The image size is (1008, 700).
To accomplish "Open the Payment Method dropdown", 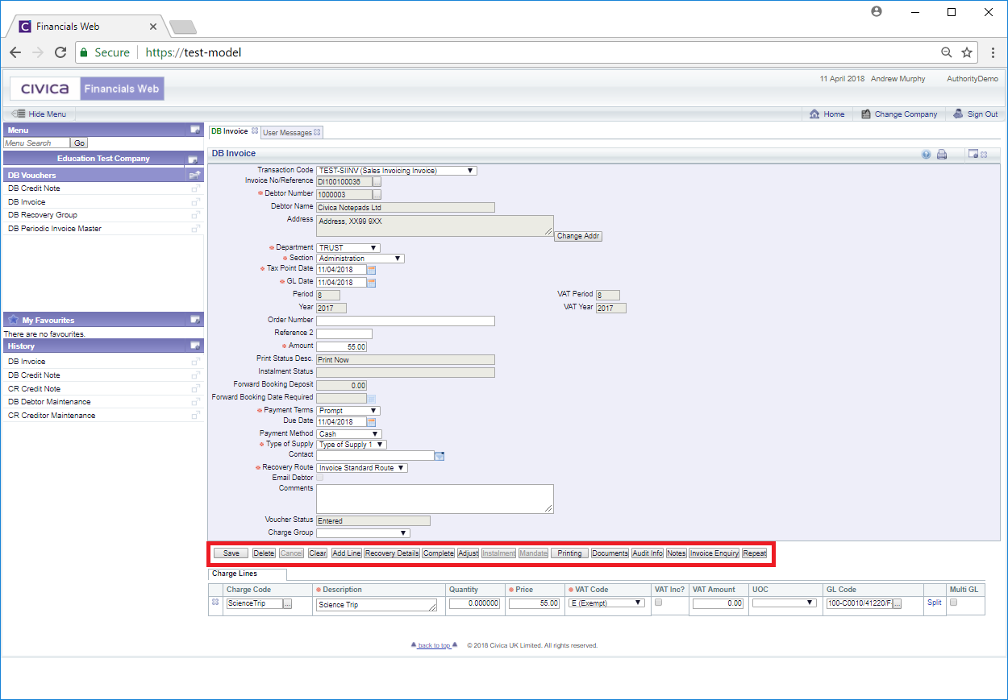I will tap(349, 434).
